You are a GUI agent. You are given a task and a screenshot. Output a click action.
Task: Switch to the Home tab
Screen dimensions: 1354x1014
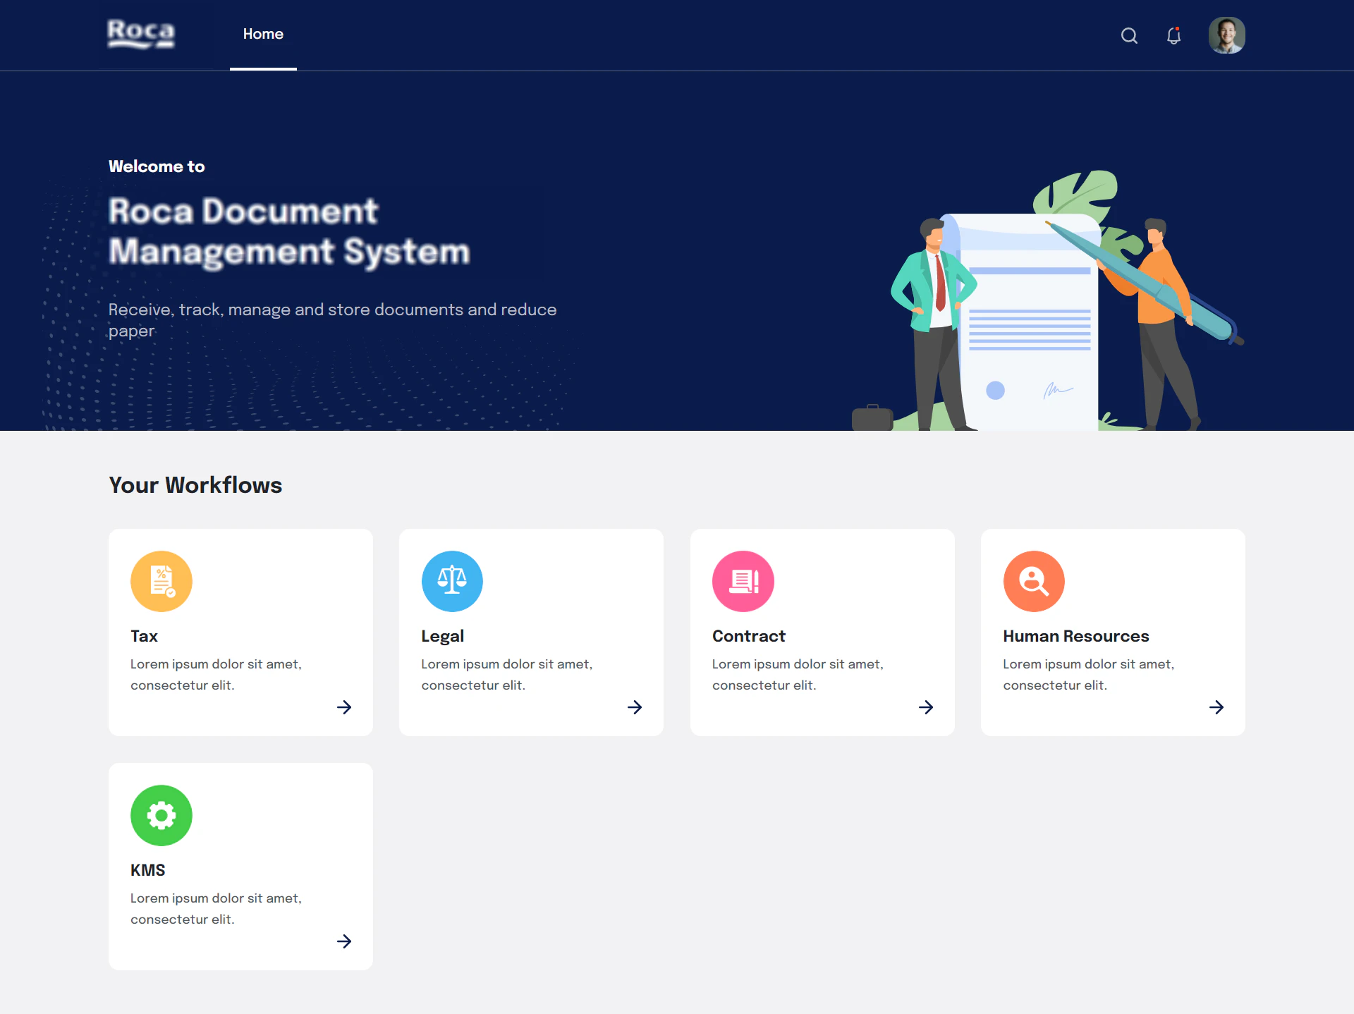pyautogui.click(x=263, y=34)
